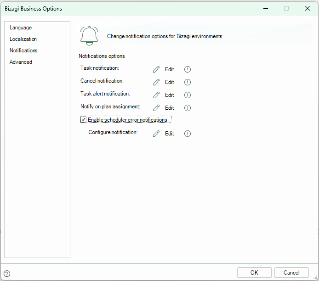Screen dimensions: 319x281
Task: Click the bell notification header icon
Action: coord(89,36)
